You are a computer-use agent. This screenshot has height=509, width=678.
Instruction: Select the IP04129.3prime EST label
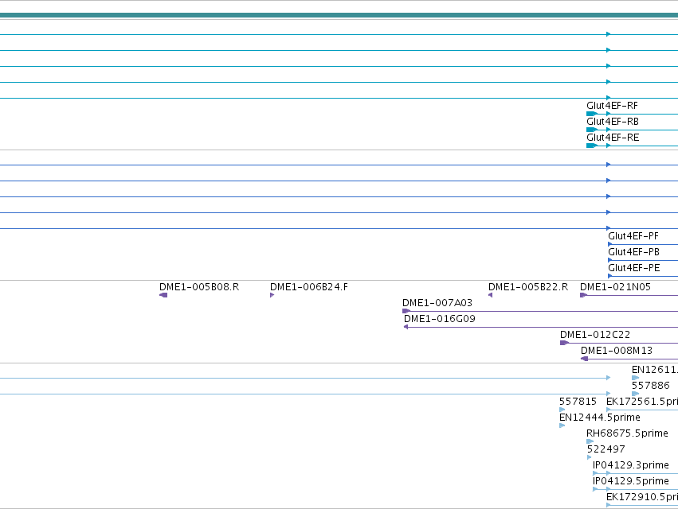click(x=630, y=465)
